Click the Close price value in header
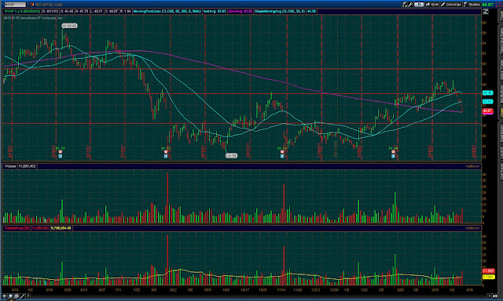 [x=112, y=11]
